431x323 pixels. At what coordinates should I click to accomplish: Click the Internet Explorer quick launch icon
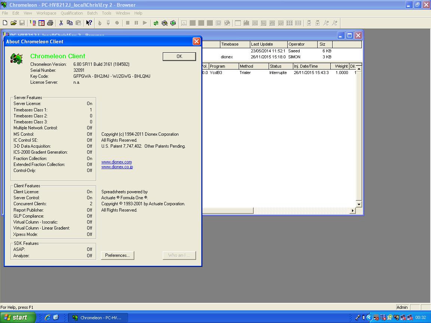click(x=47, y=318)
